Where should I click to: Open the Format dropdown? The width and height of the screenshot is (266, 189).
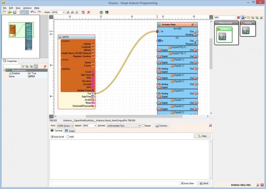pyautogui.click(x=139, y=126)
